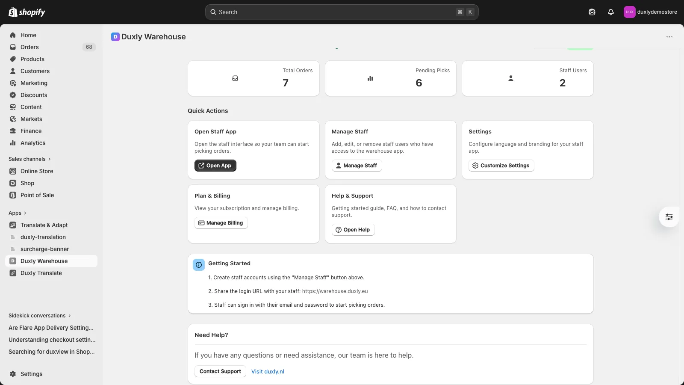The height and width of the screenshot is (385, 684).
Task: Click the Total Orders inbox icon
Action: click(235, 78)
